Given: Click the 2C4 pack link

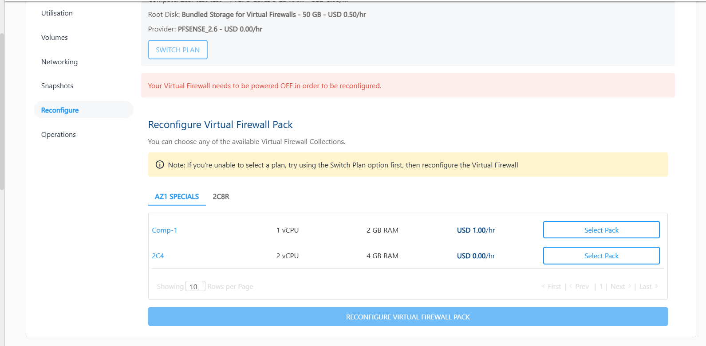Looking at the screenshot, I should coord(158,256).
